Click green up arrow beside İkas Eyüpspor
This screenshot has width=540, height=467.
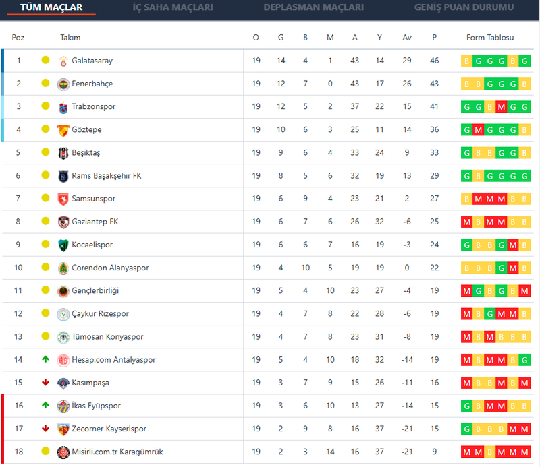pos(45,406)
